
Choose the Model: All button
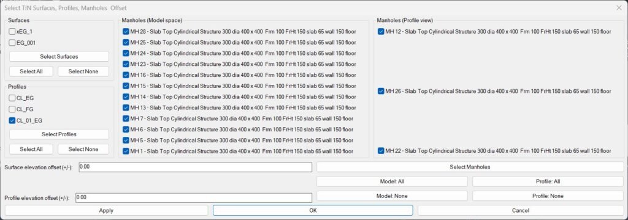coord(392,182)
